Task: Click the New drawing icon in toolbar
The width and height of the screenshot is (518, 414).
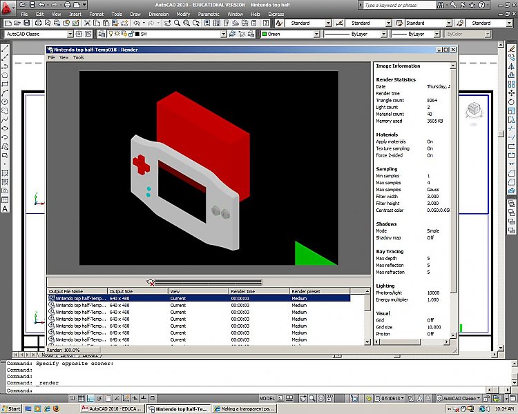Action: point(8,23)
